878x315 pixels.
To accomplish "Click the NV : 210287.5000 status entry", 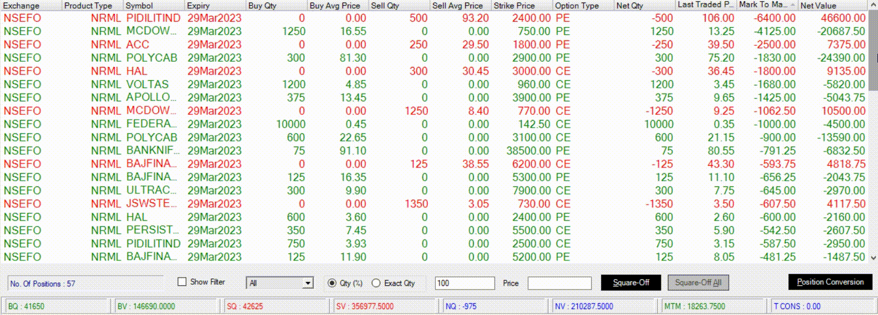I will point(584,306).
